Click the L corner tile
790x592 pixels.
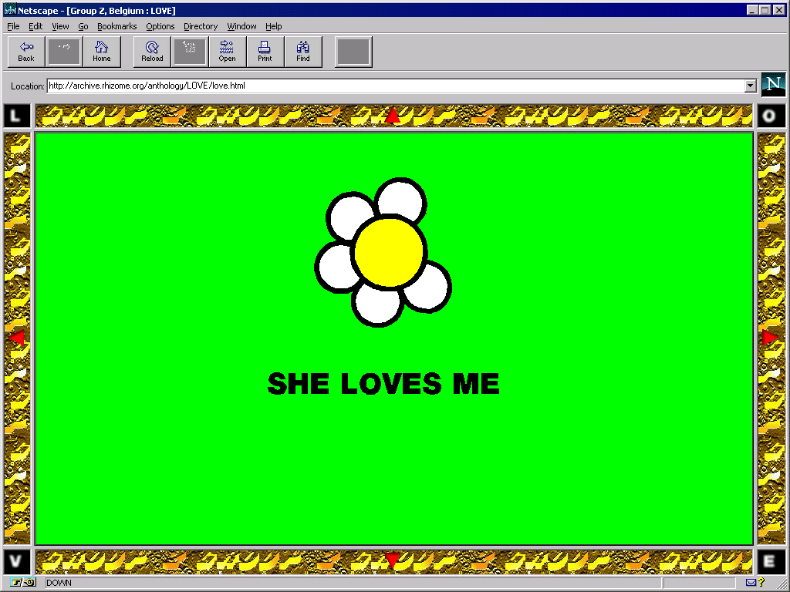pos(17,116)
